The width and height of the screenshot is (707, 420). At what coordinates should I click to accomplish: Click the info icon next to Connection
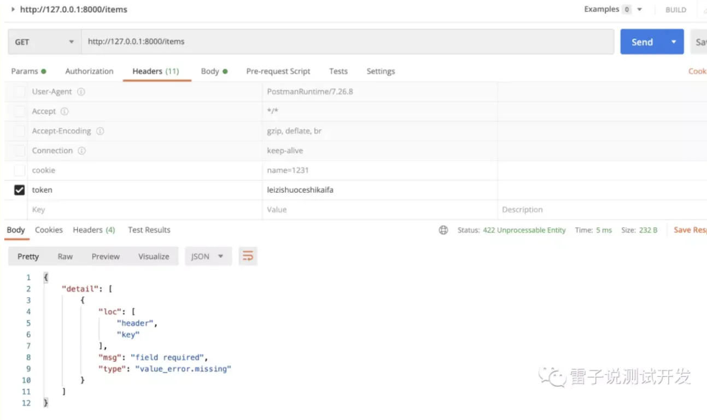[81, 151]
